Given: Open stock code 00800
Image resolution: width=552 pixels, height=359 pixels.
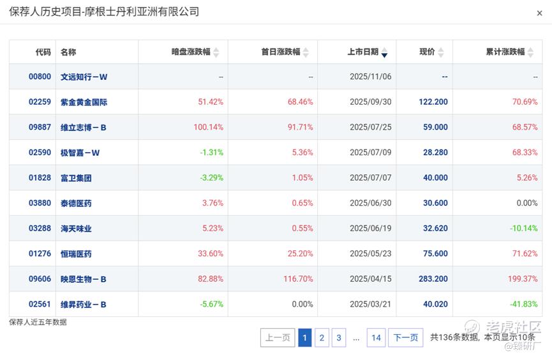Looking at the screenshot, I should coord(40,77).
